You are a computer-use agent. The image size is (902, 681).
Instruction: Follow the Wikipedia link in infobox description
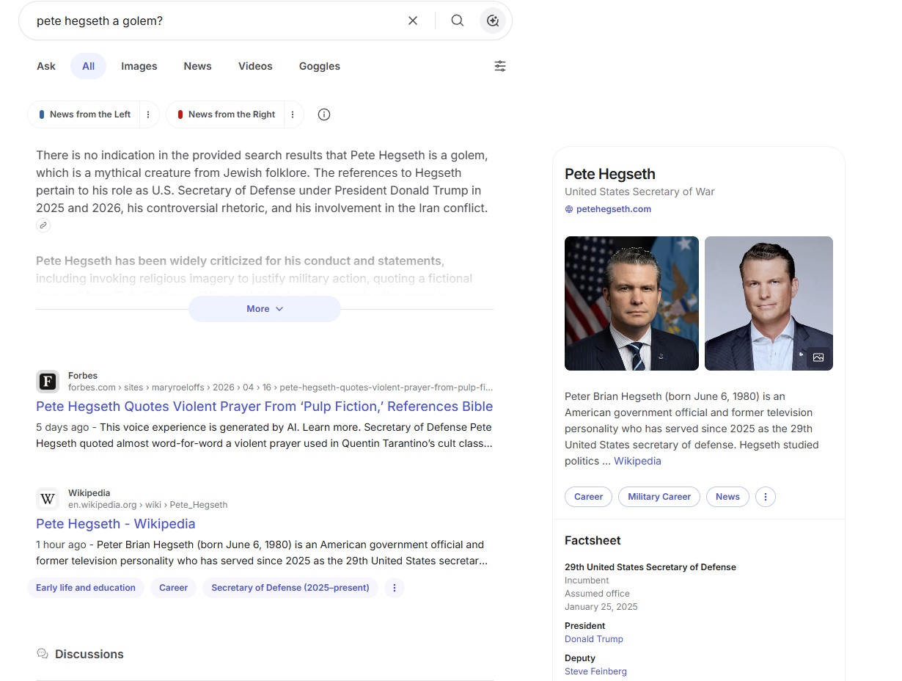pyautogui.click(x=637, y=461)
